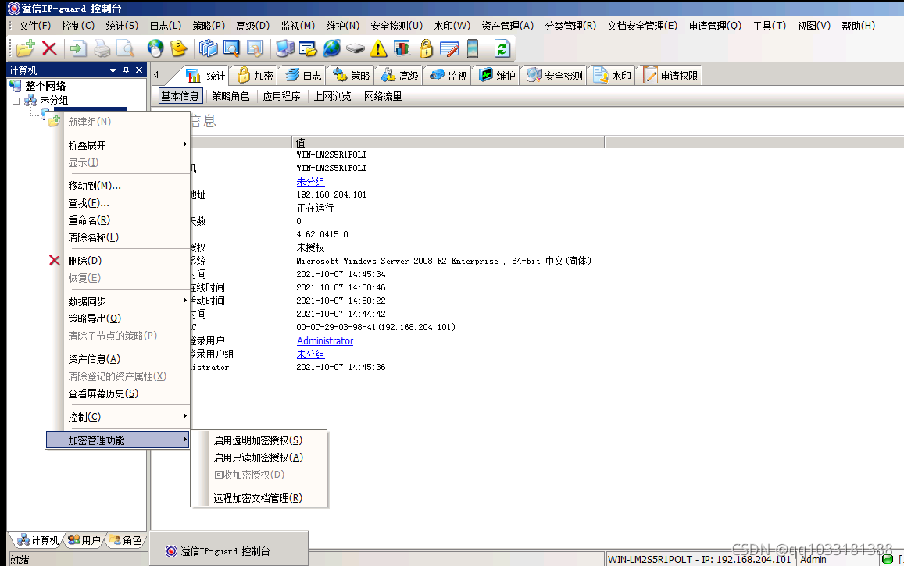
Task: Select 整个网络 in the computer tree
Action: [45, 87]
